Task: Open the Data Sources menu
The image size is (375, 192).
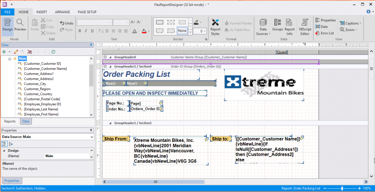Action: click(263, 27)
